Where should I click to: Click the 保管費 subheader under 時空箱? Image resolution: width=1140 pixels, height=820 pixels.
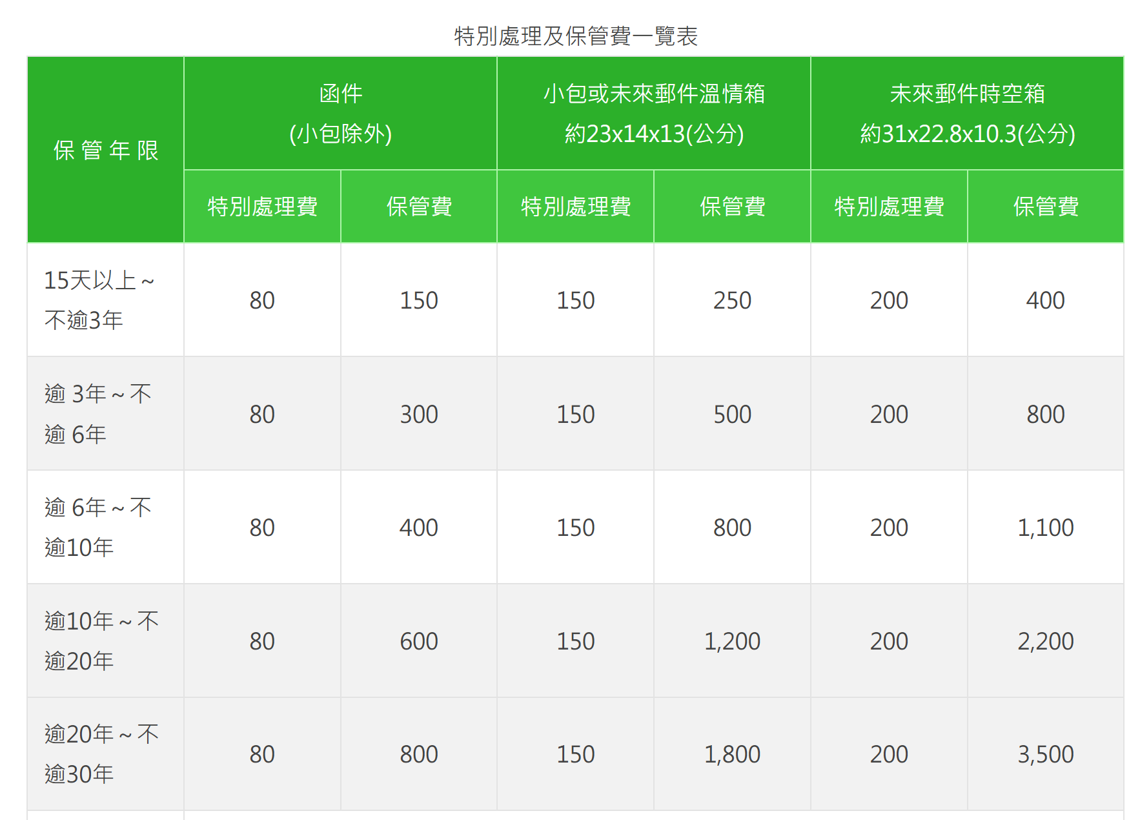coord(1046,206)
